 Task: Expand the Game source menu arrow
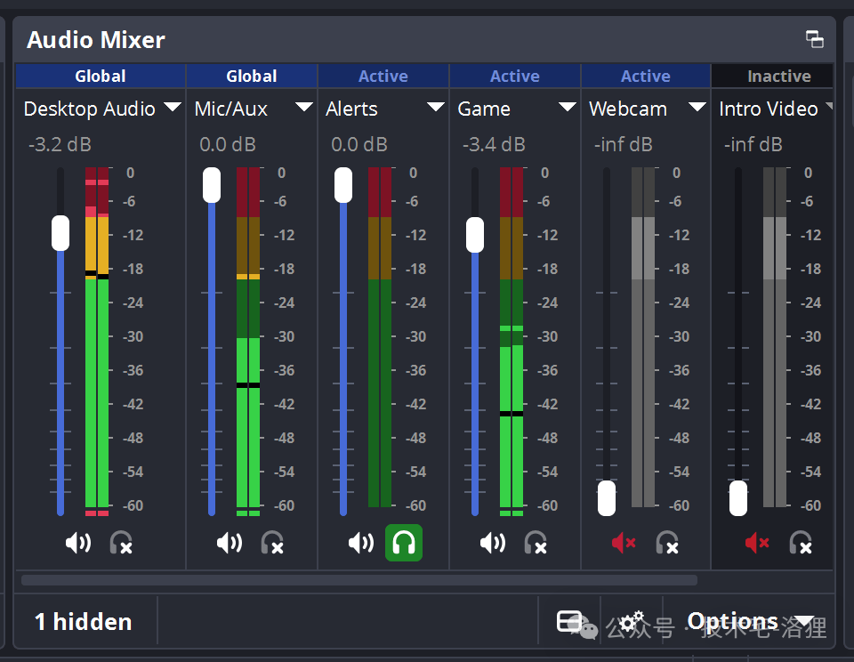567,107
